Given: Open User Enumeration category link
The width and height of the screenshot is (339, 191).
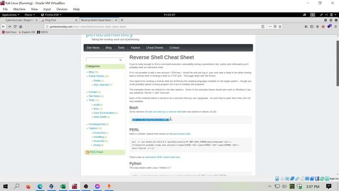Looking at the screenshot, I should tap(104, 113).
